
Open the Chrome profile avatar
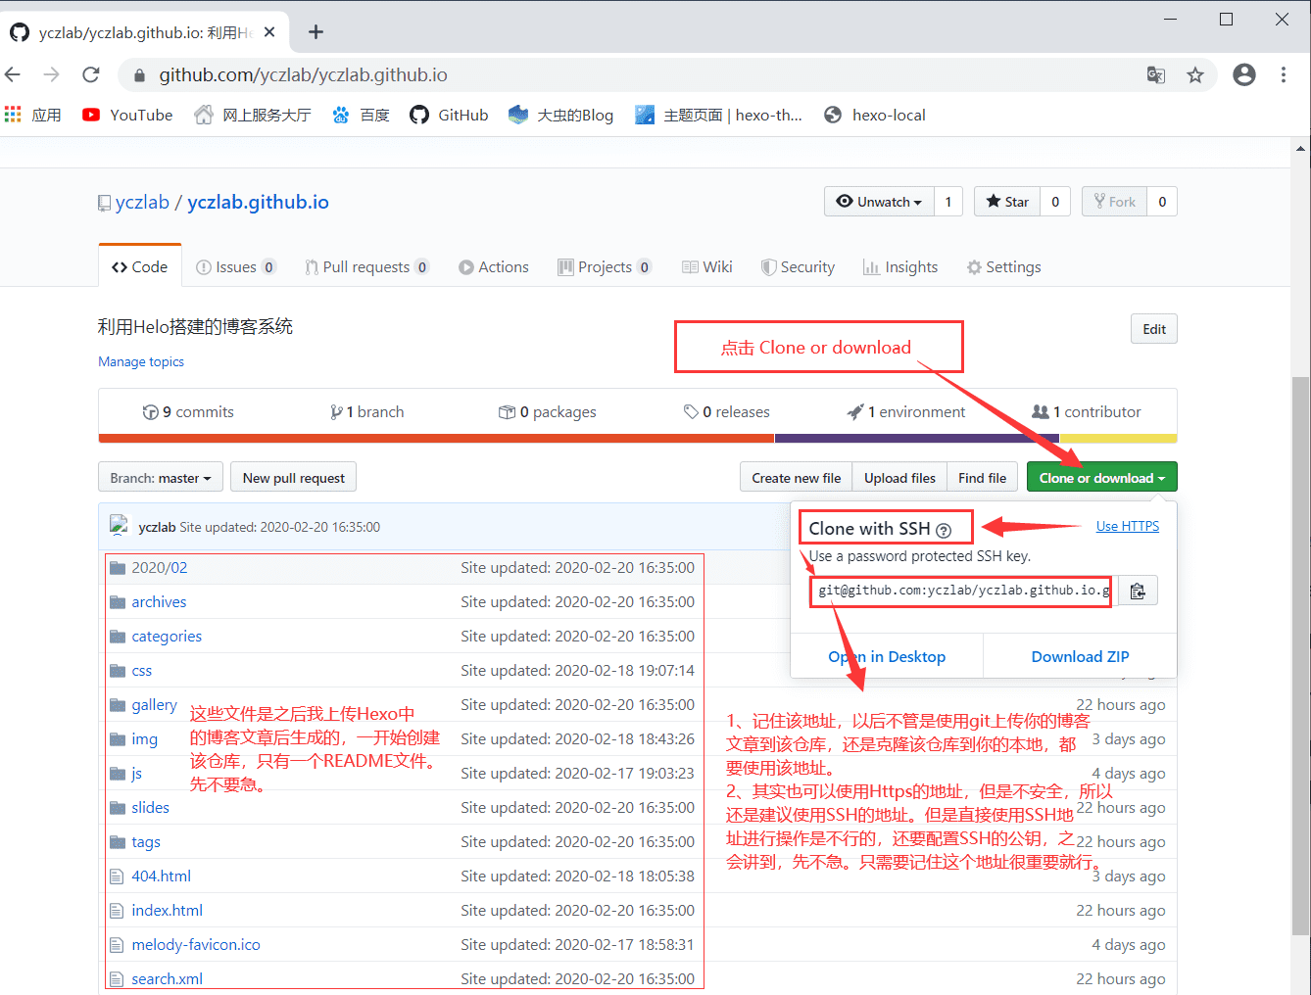pyautogui.click(x=1244, y=74)
